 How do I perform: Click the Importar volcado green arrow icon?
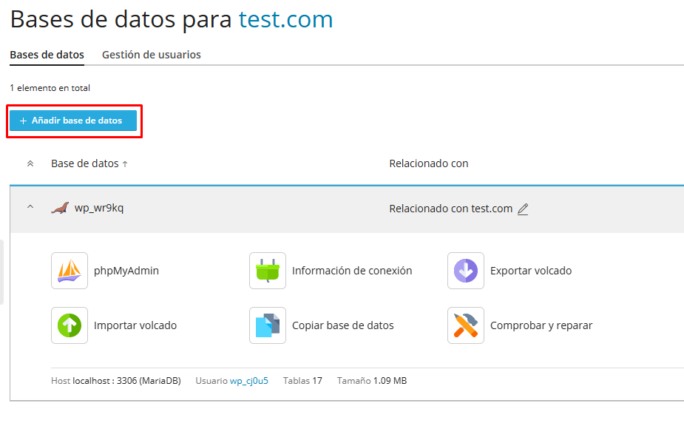pyautogui.click(x=70, y=325)
